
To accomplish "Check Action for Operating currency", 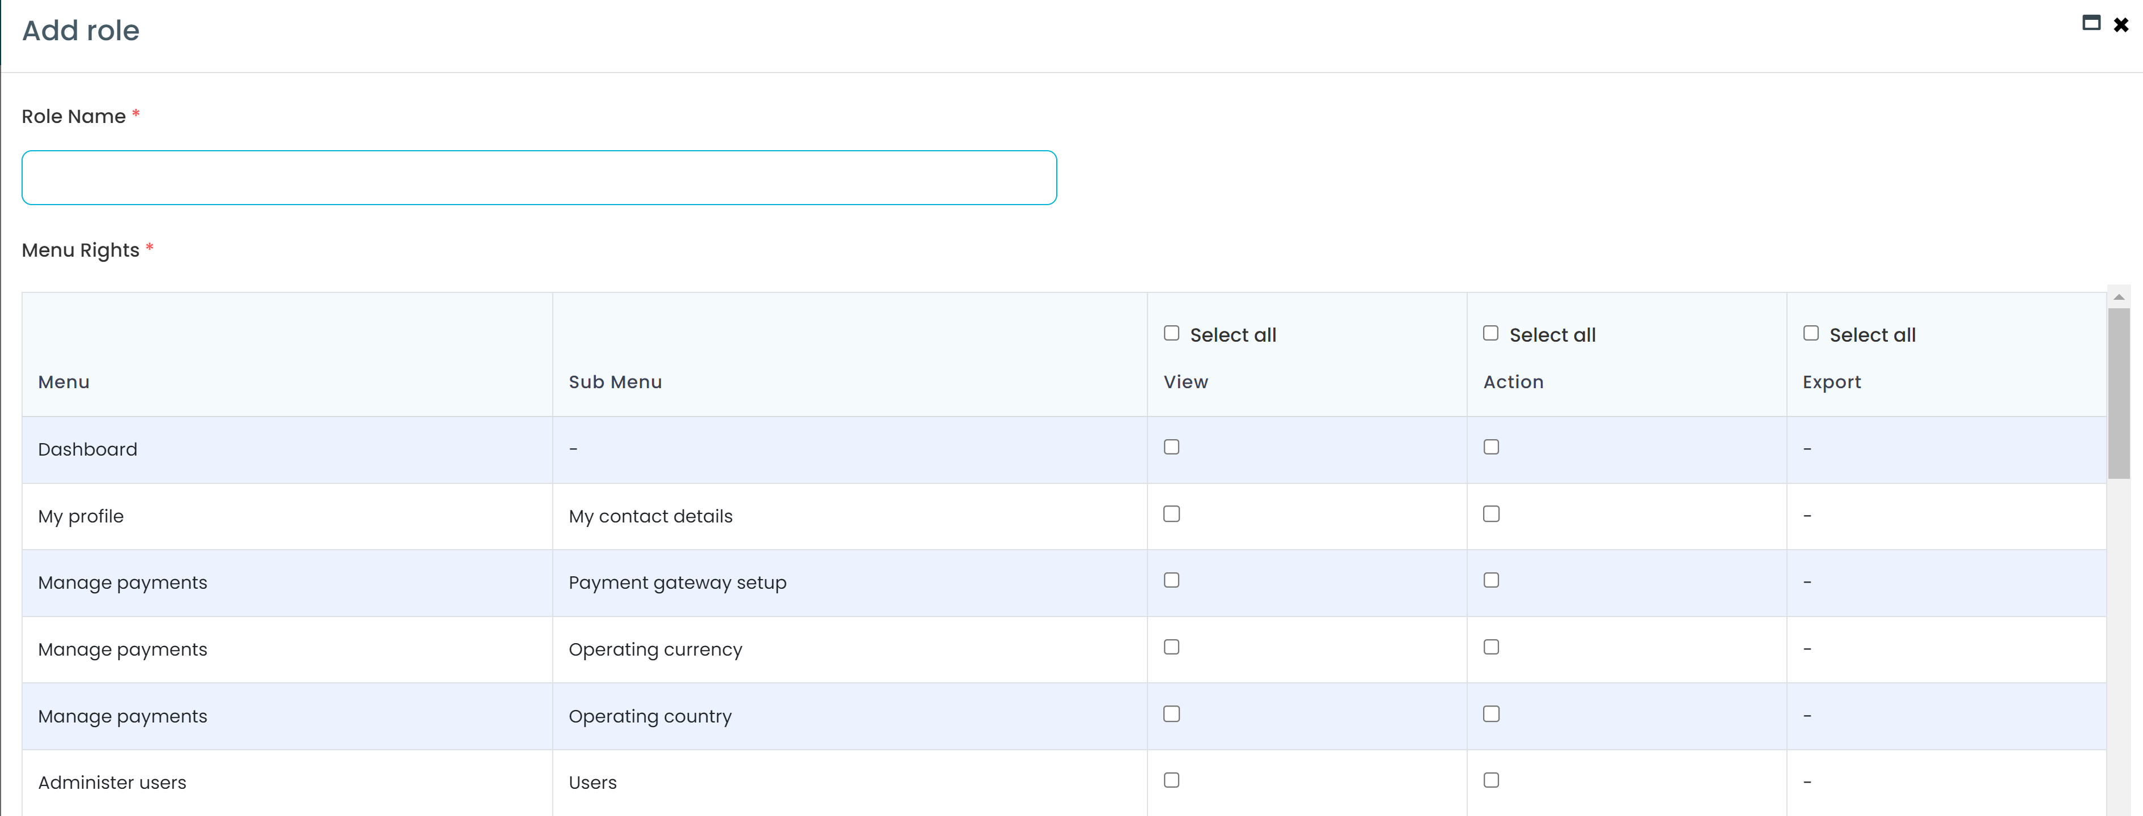I will (1491, 647).
